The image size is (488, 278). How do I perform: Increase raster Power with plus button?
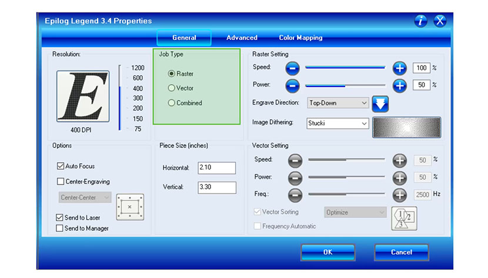400,85
